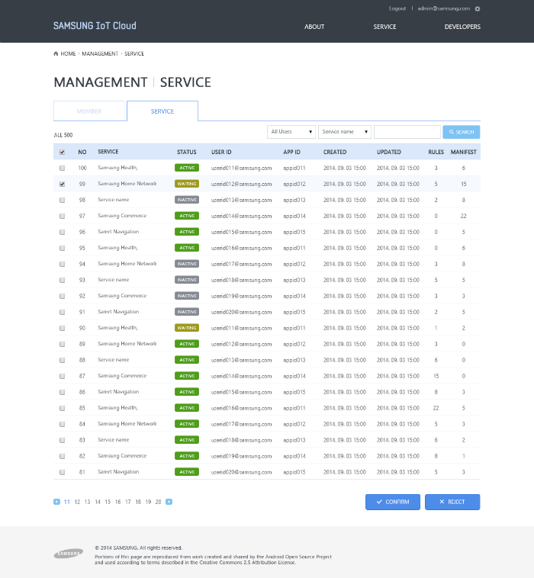Click the SEARCH button
534x578 pixels.
[462, 132]
